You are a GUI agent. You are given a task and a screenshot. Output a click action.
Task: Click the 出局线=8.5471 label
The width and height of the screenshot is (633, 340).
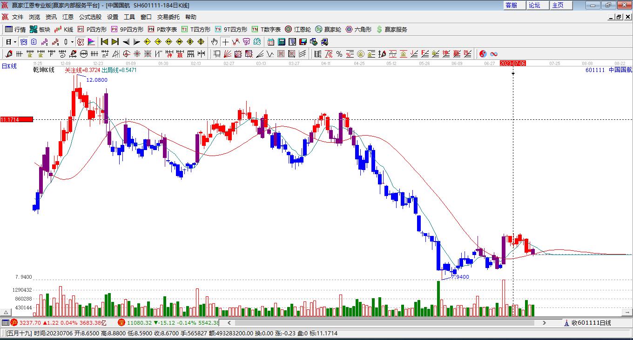(x=119, y=70)
